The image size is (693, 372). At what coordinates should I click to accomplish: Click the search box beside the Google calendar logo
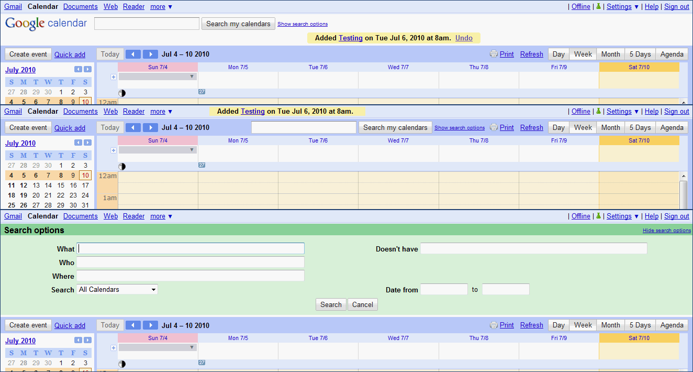point(147,24)
